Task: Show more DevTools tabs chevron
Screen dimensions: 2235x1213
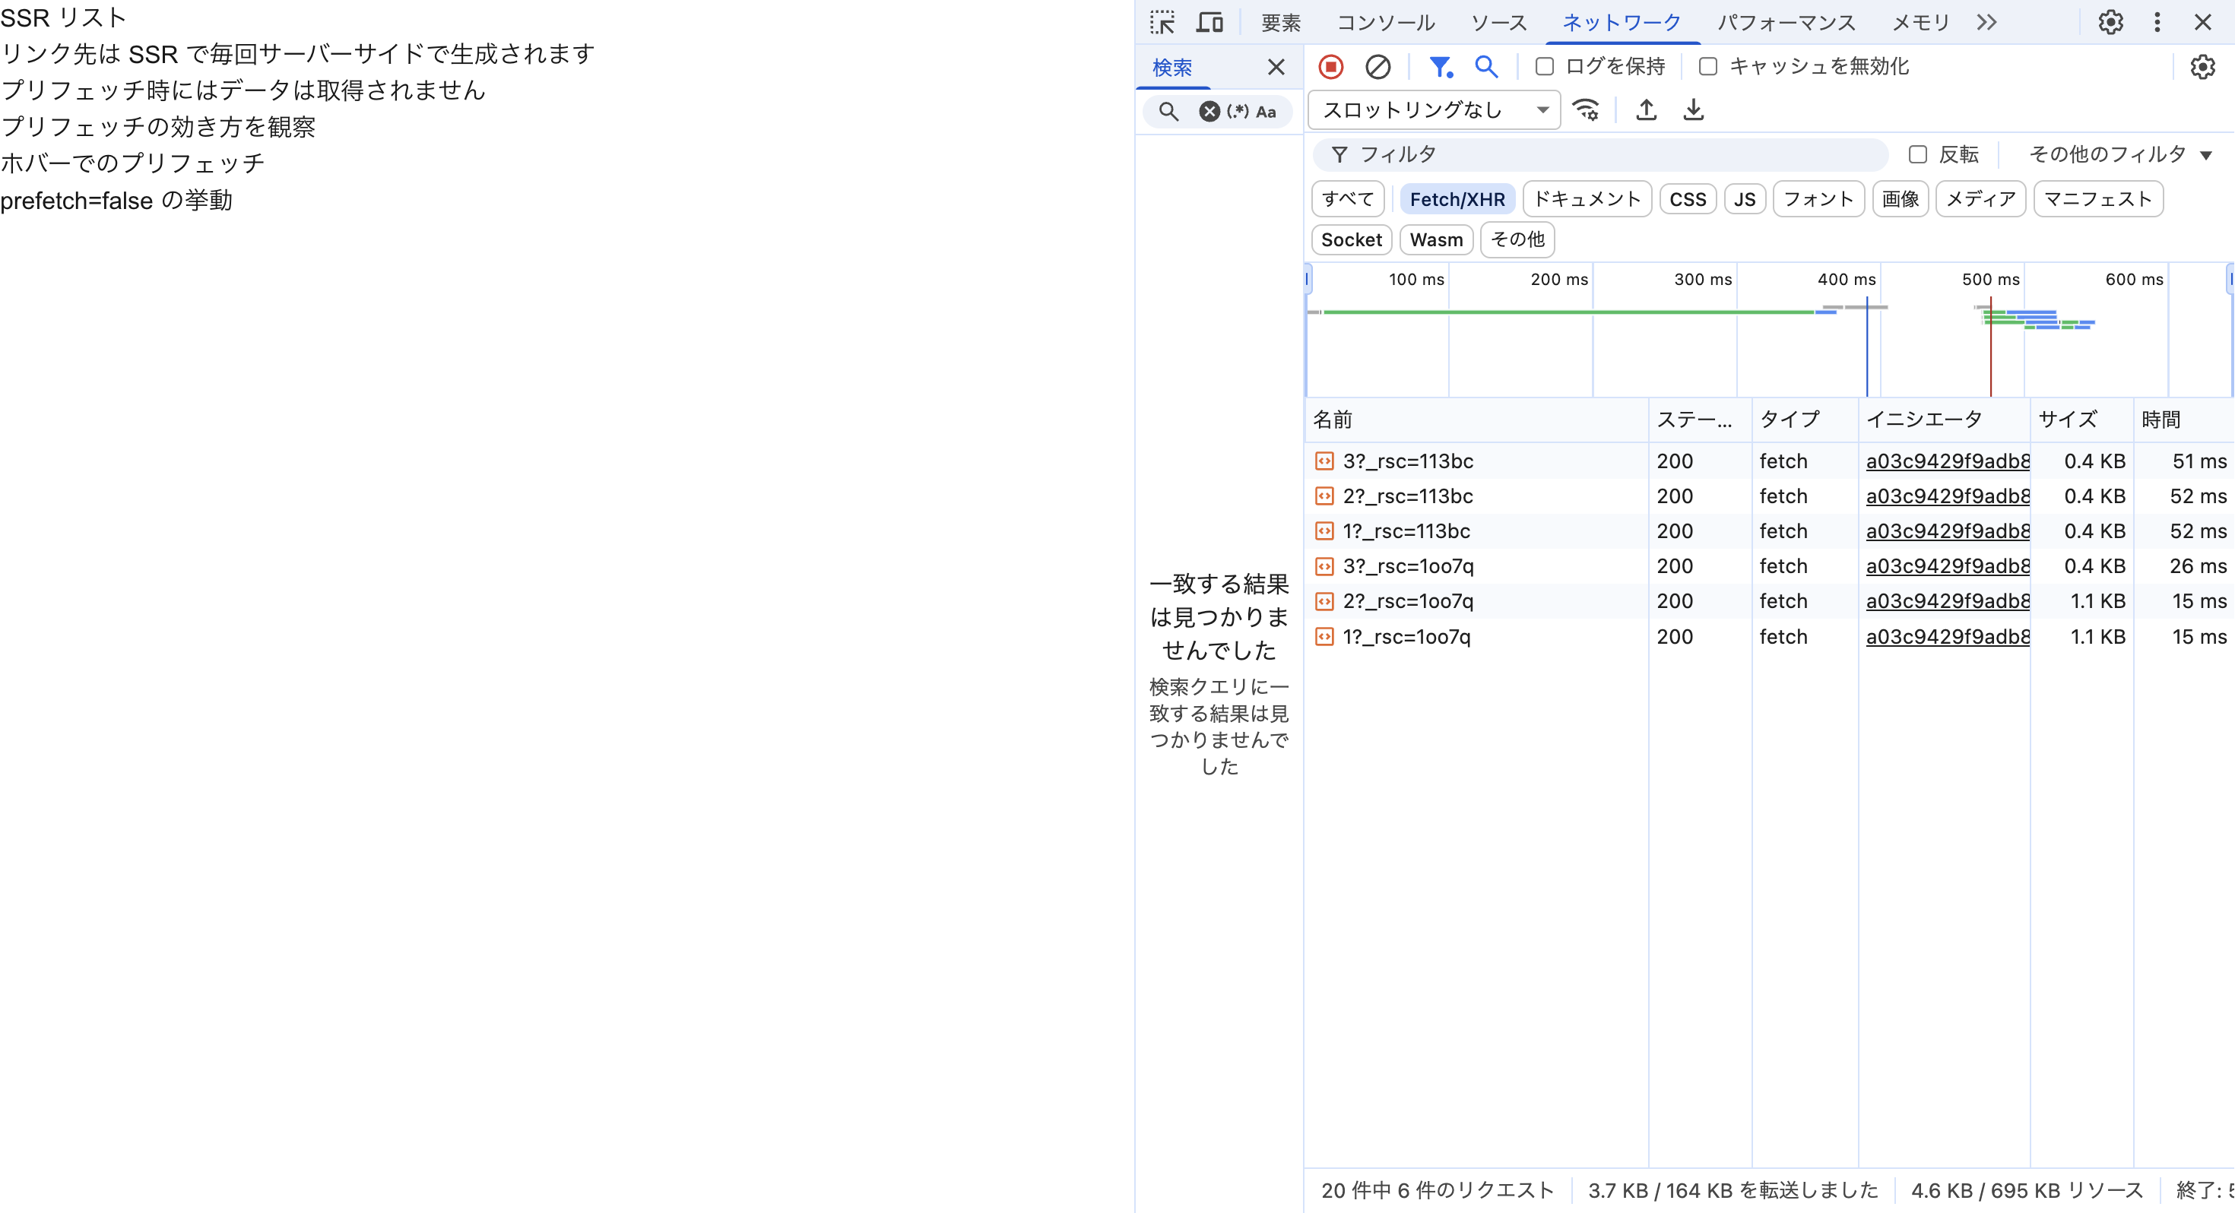Action: pos(1987,23)
